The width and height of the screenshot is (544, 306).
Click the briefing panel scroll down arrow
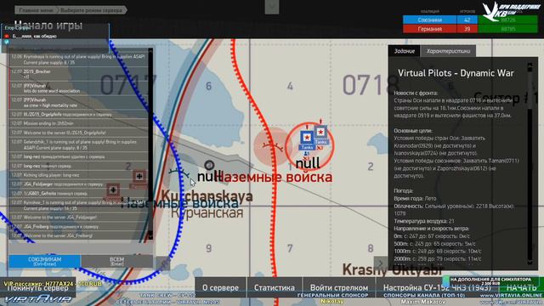(530, 263)
